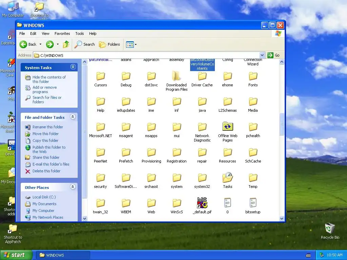Screen dimensions: 347x260
Task: Click the C:\WINDOWS address field
Action: click(x=146, y=55)
